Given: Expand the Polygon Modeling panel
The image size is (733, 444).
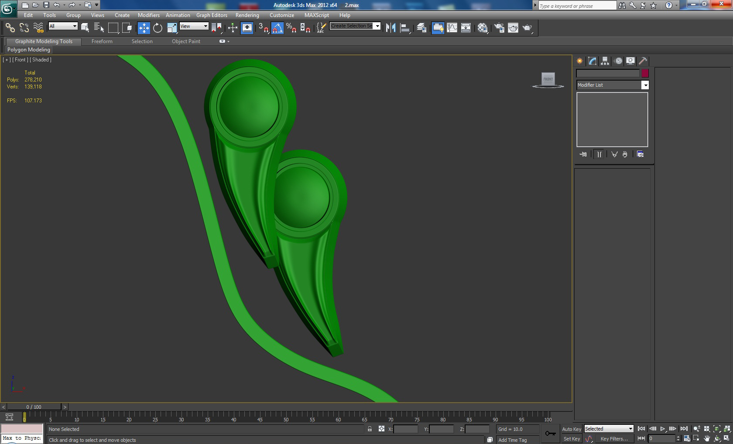Looking at the screenshot, I should pos(29,50).
